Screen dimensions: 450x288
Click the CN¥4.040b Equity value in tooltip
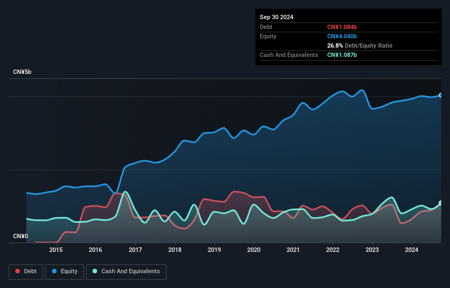click(x=342, y=36)
